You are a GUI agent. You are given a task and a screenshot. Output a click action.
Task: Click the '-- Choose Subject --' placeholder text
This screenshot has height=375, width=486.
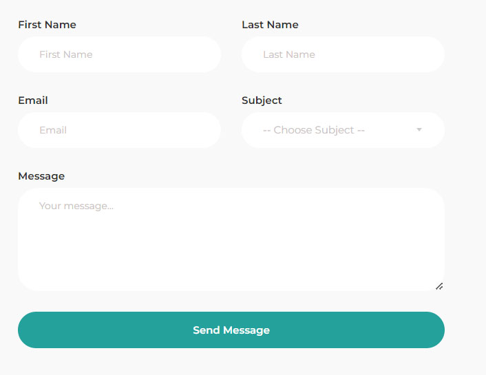(313, 130)
